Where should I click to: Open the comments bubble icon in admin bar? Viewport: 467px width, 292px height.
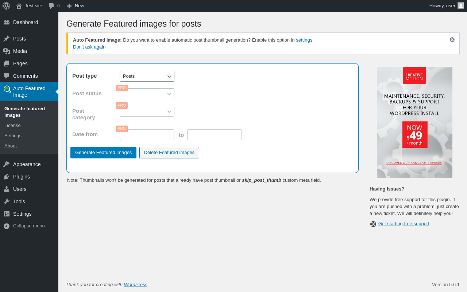pyautogui.click(x=51, y=6)
